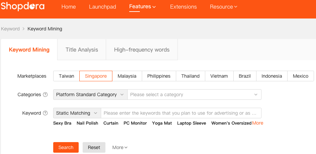Expand the More options next to Reset

pyautogui.click(x=120, y=147)
